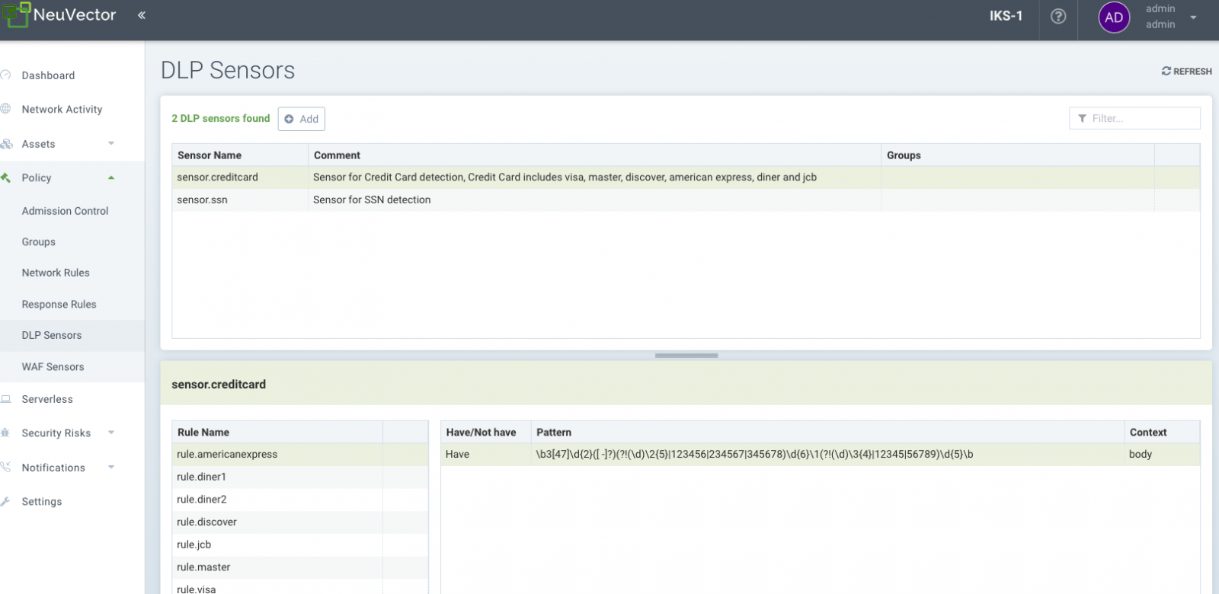Collapse the sidebar with double-chevron icon
1219x594 pixels.
tap(142, 15)
